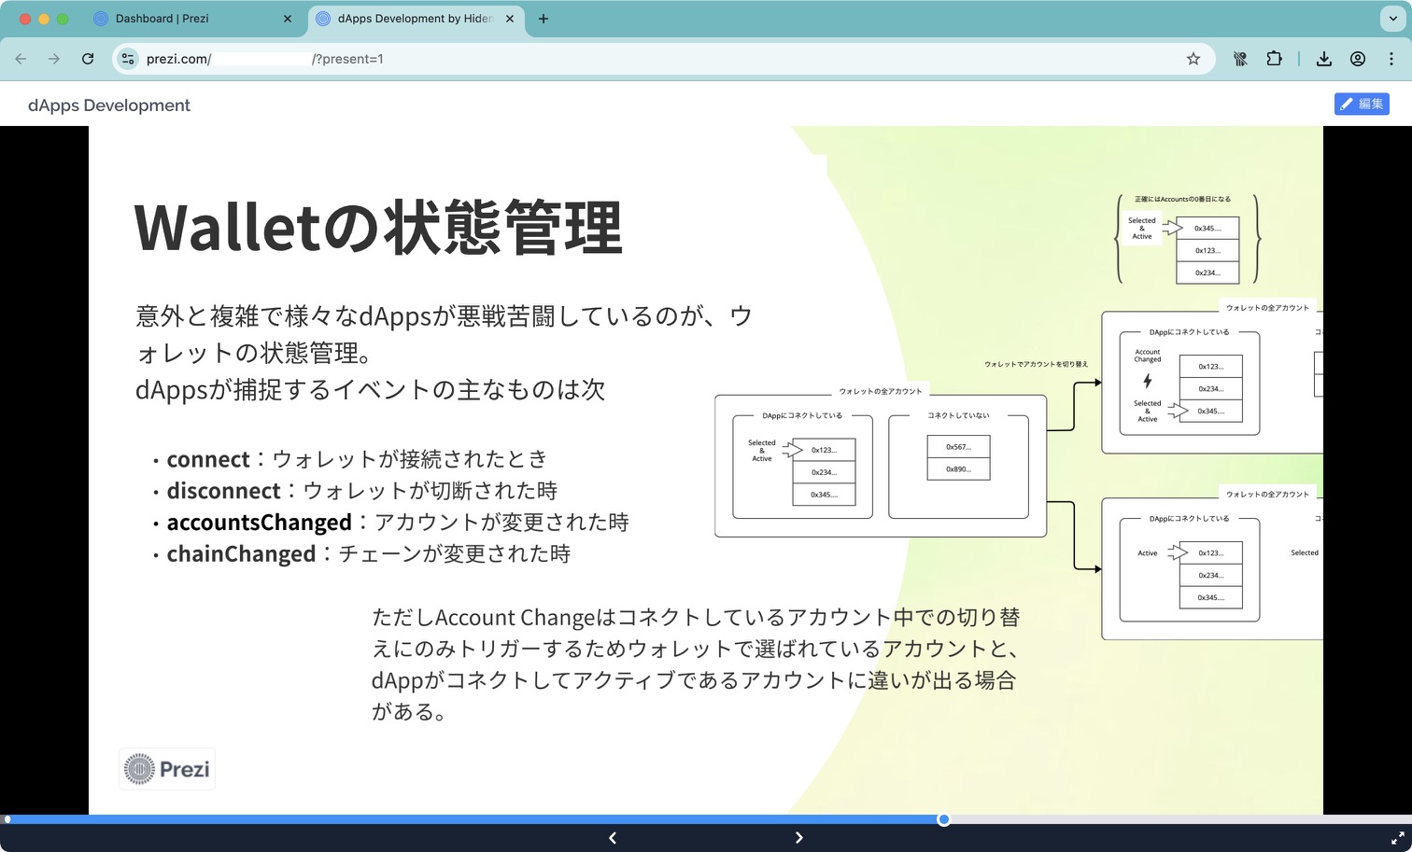Select the dApps Development by Hiden tab
This screenshot has width=1412, height=852.
coord(411,18)
